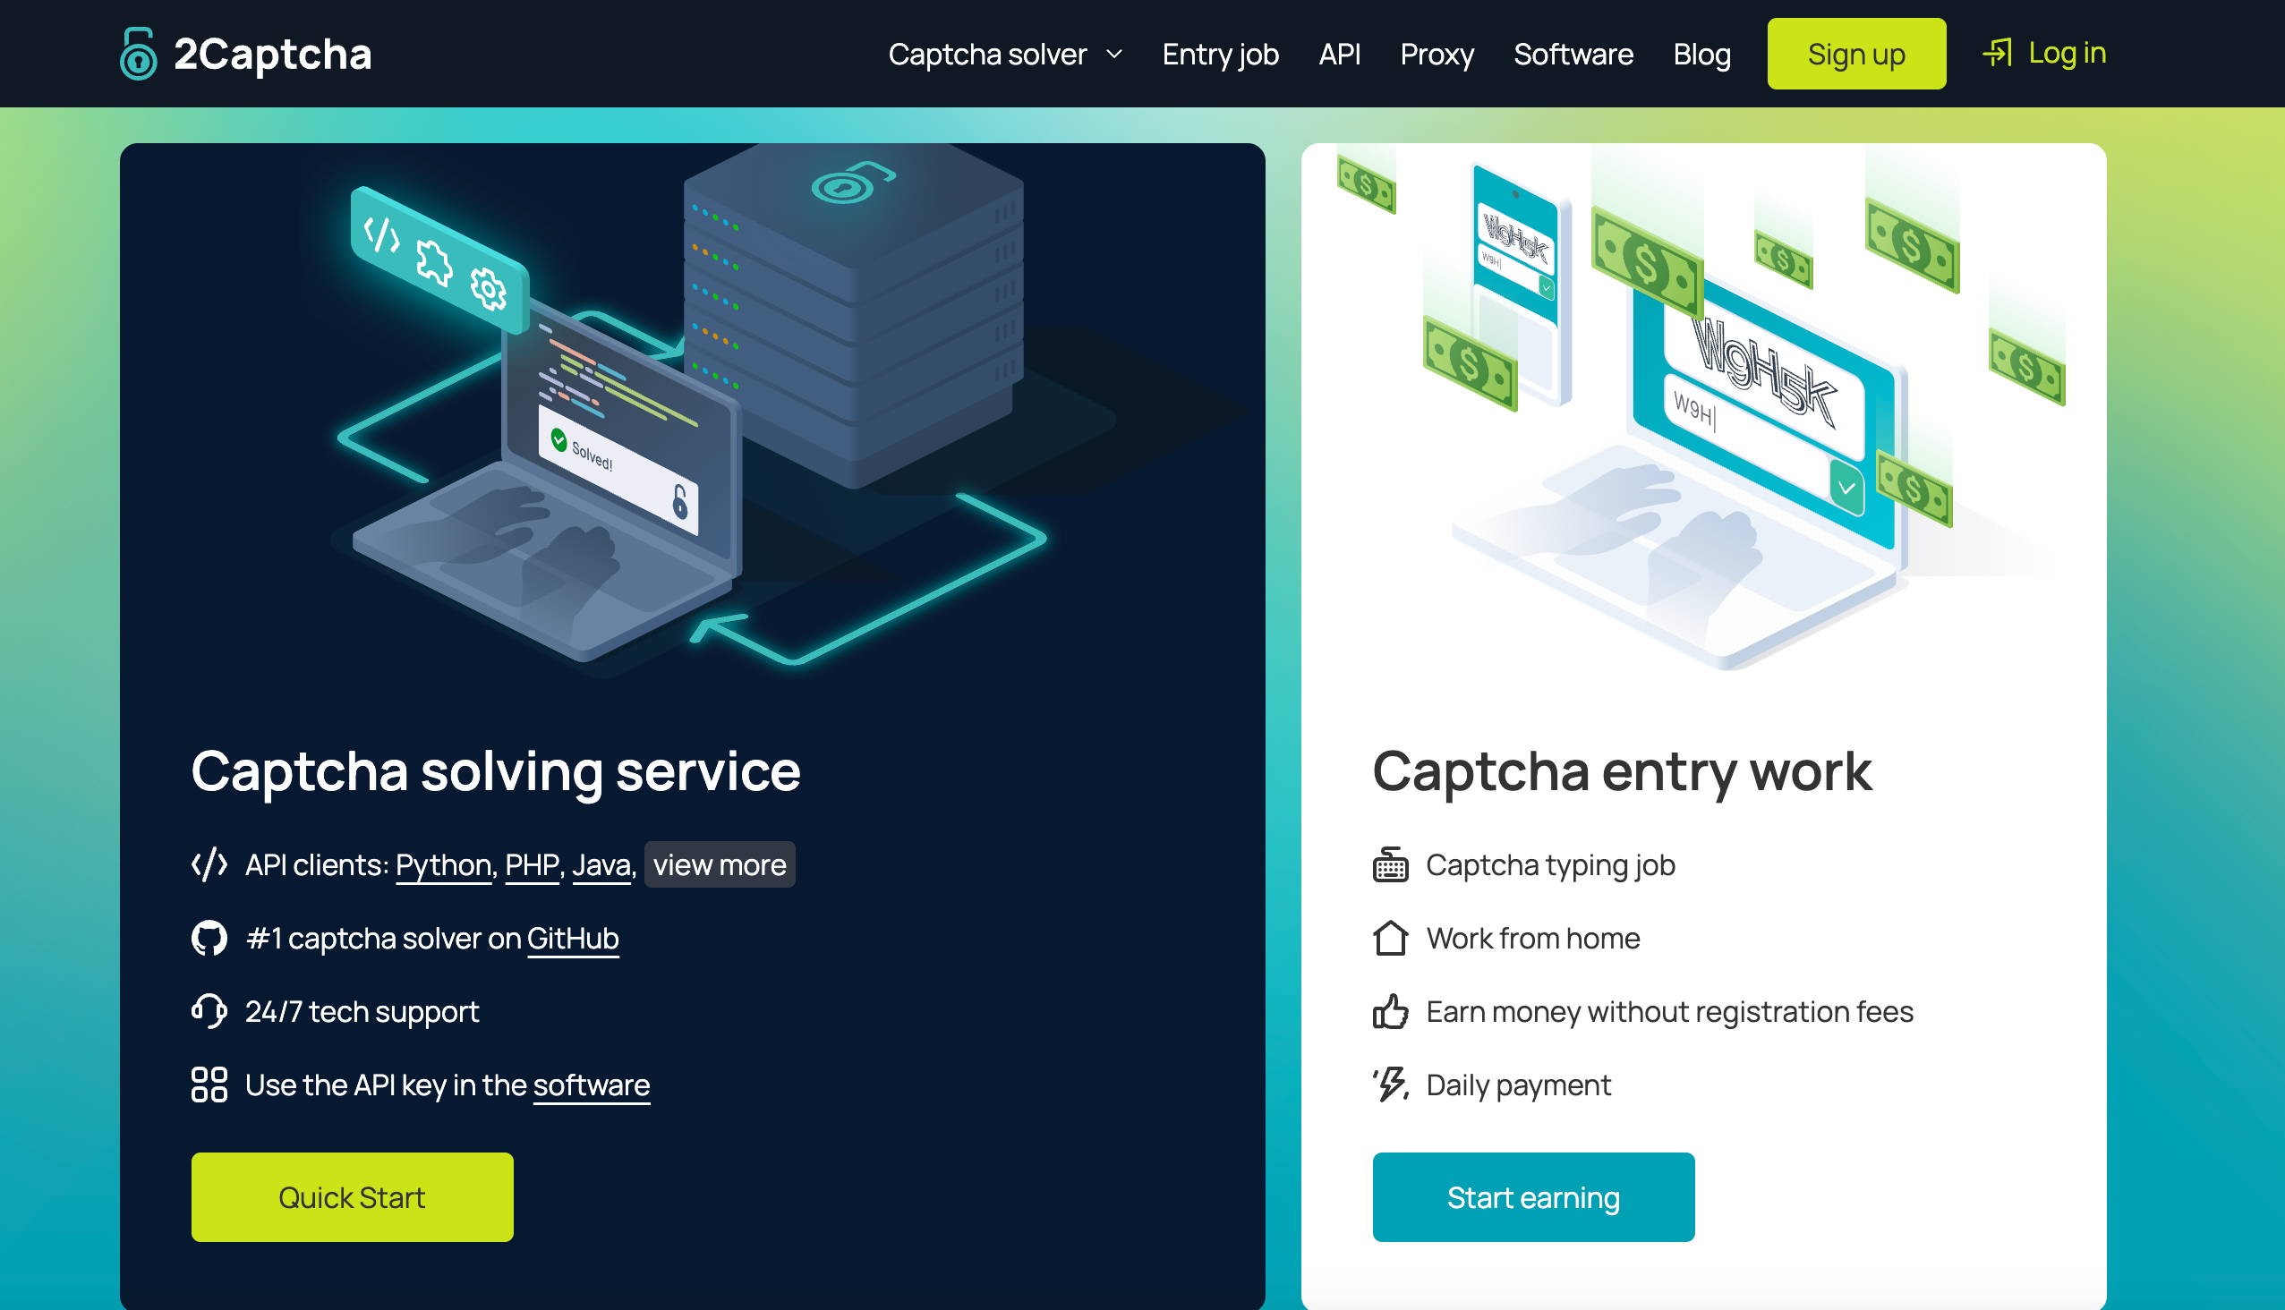Follow the Python API client link
This screenshot has height=1310, width=2285.
(x=443, y=864)
